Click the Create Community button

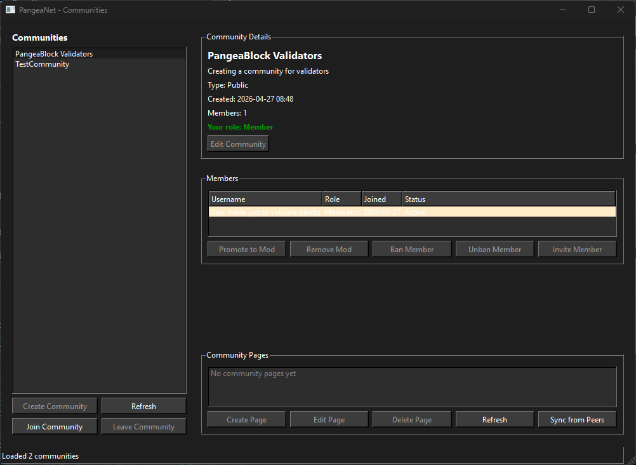55,406
